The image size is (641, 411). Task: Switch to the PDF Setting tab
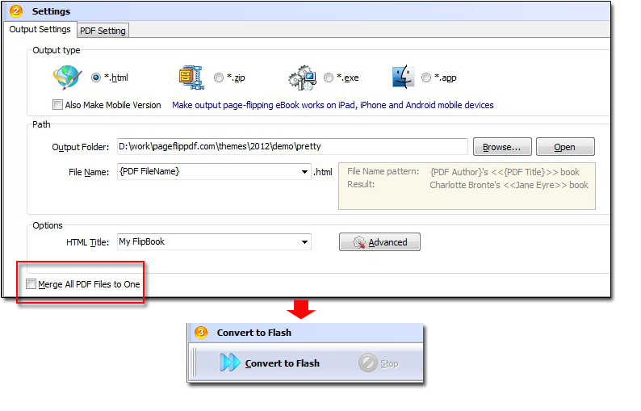click(x=102, y=31)
